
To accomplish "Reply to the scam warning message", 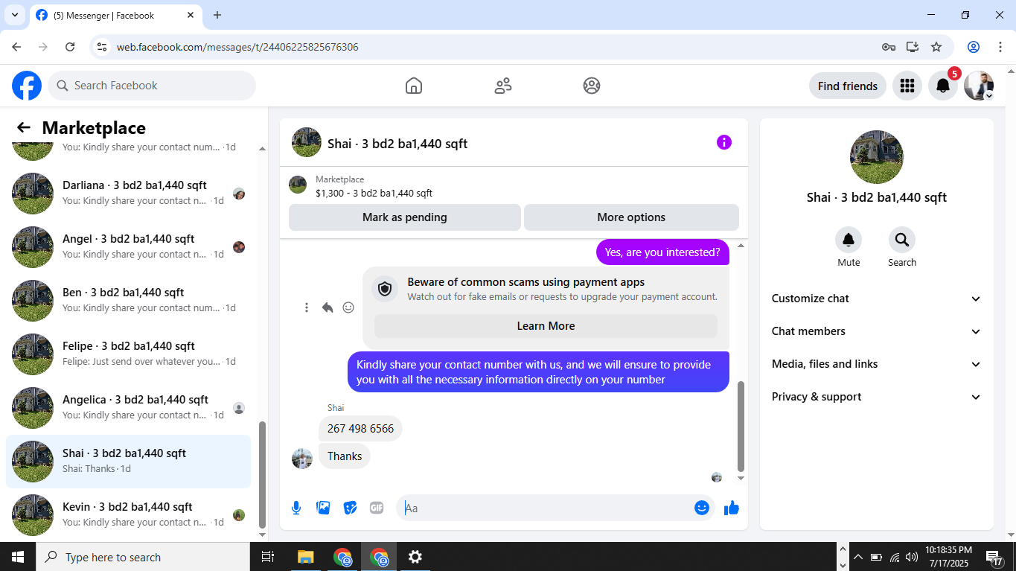I will click(x=328, y=307).
